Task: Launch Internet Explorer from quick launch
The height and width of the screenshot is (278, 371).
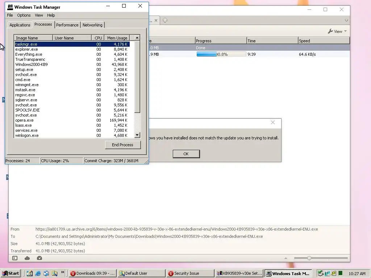Action: pyautogui.click(x=38, y=274)
